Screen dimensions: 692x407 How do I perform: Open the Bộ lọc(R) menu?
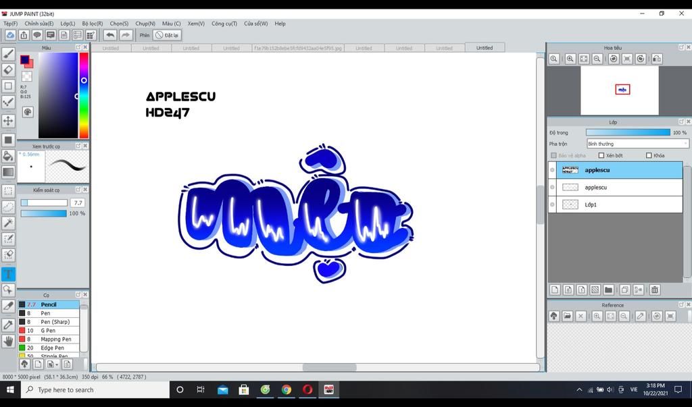[x=92, y=24]
